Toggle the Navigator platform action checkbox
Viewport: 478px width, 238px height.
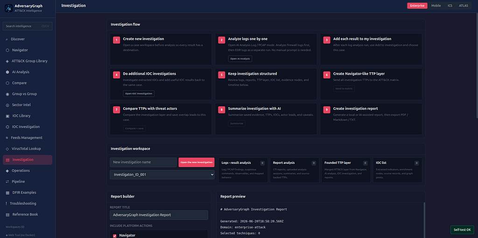point(115,236)
